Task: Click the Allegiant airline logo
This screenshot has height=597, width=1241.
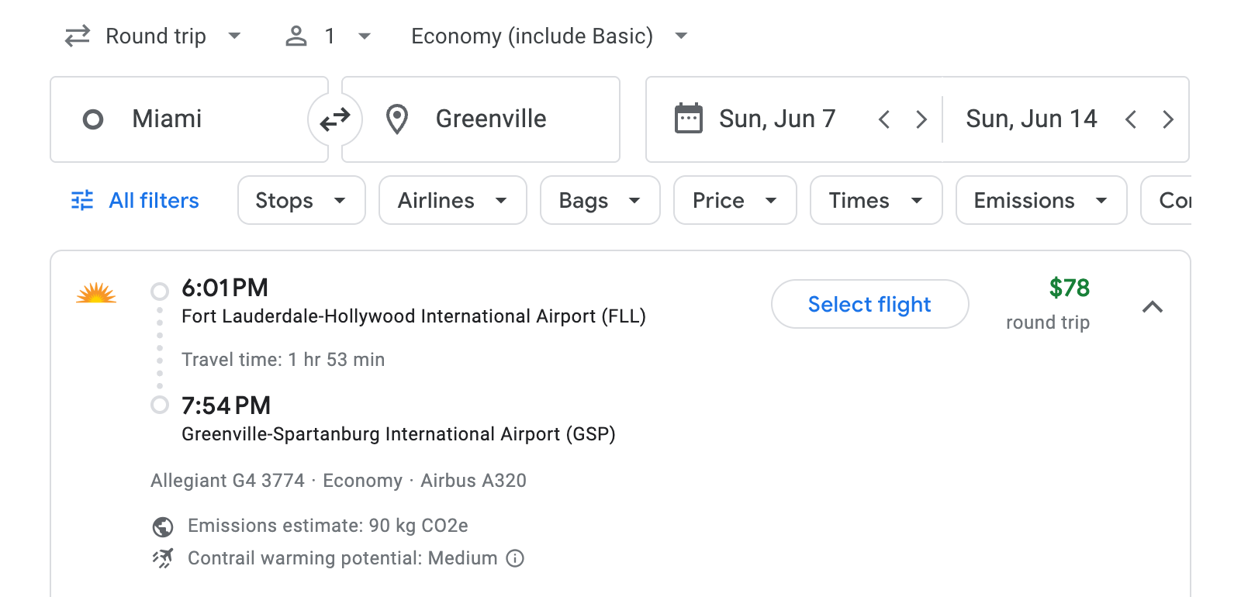Action: (x=96, y=293)
